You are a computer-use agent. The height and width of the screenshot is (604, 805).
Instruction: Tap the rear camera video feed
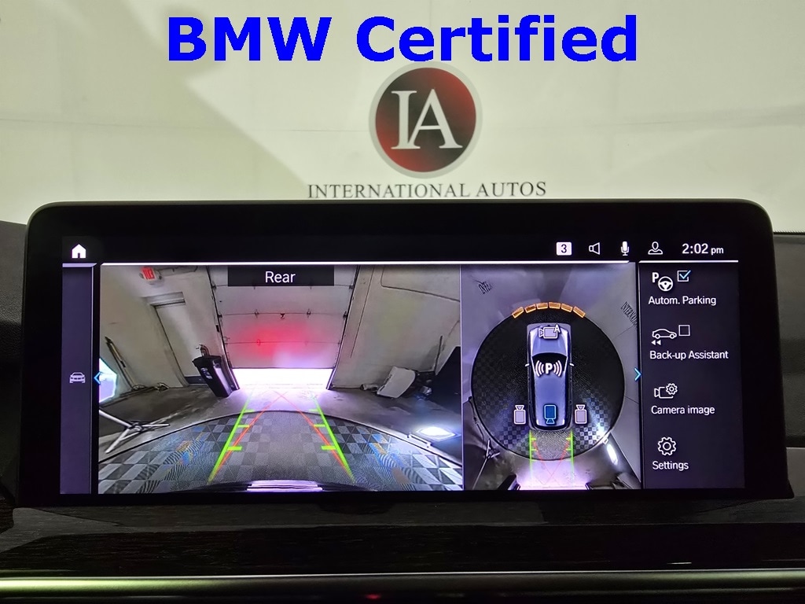(x=279, y=393)
